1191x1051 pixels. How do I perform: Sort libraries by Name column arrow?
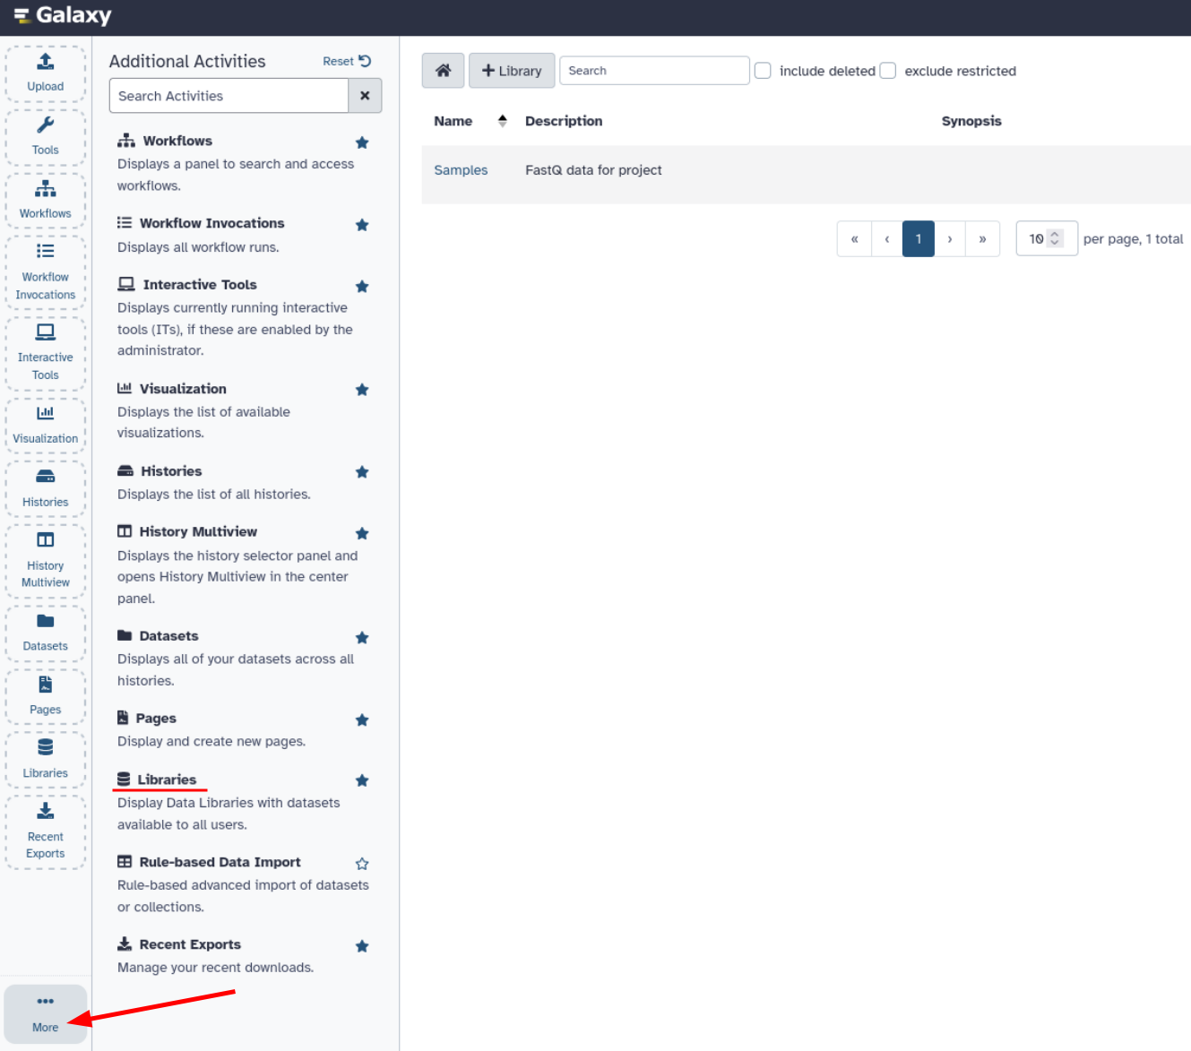pos(503,121)
